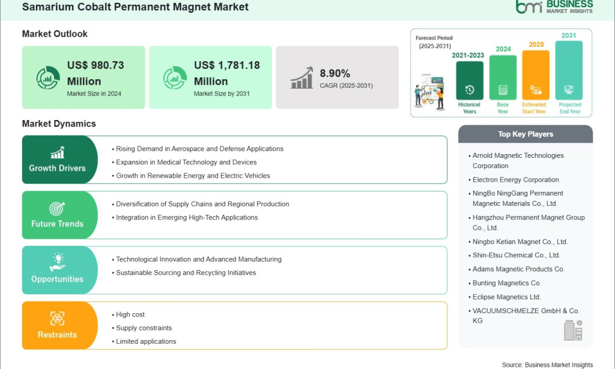
Task: Click NingBo NingGang Permanent Magnetic Materials entry
Action: point(518,198)
